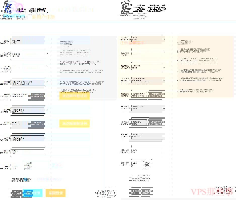Click the yellow 发送短信验证码 button
The image size is (236, 200).
75,123
